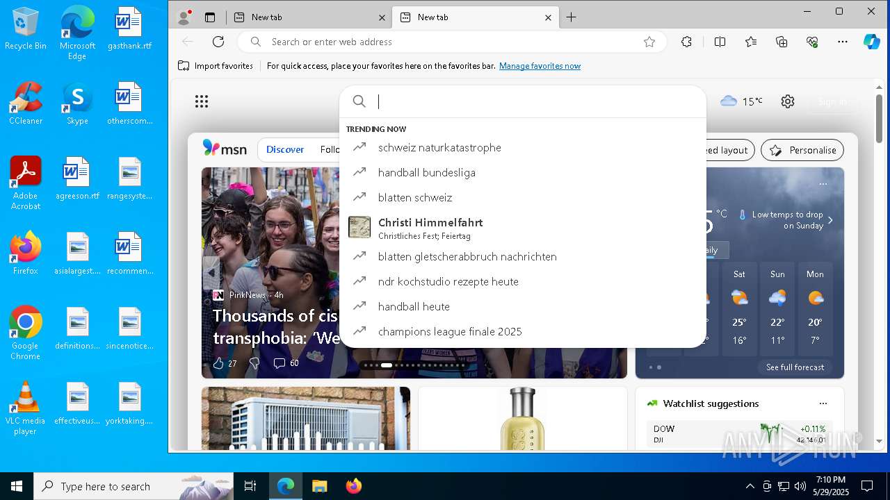Viewport: 890px width, 500px height.
Task: Open the apps grid launcher
Action: click(202, 102)
